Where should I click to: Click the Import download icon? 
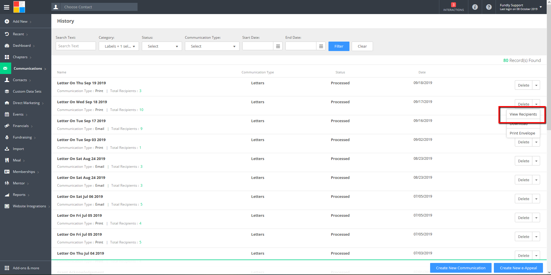[x=7, y=149]
